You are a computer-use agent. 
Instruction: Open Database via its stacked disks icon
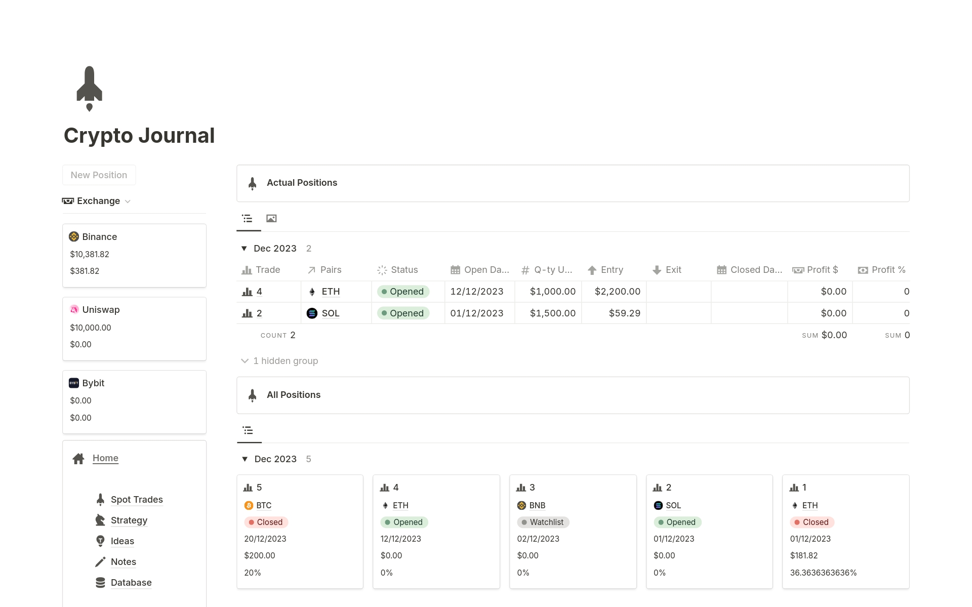click(100, 582)
